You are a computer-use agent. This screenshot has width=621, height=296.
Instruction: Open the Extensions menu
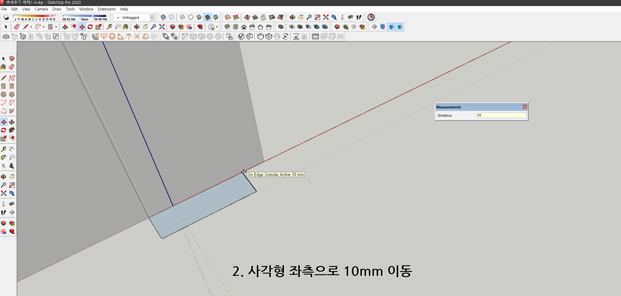[107, 9]
